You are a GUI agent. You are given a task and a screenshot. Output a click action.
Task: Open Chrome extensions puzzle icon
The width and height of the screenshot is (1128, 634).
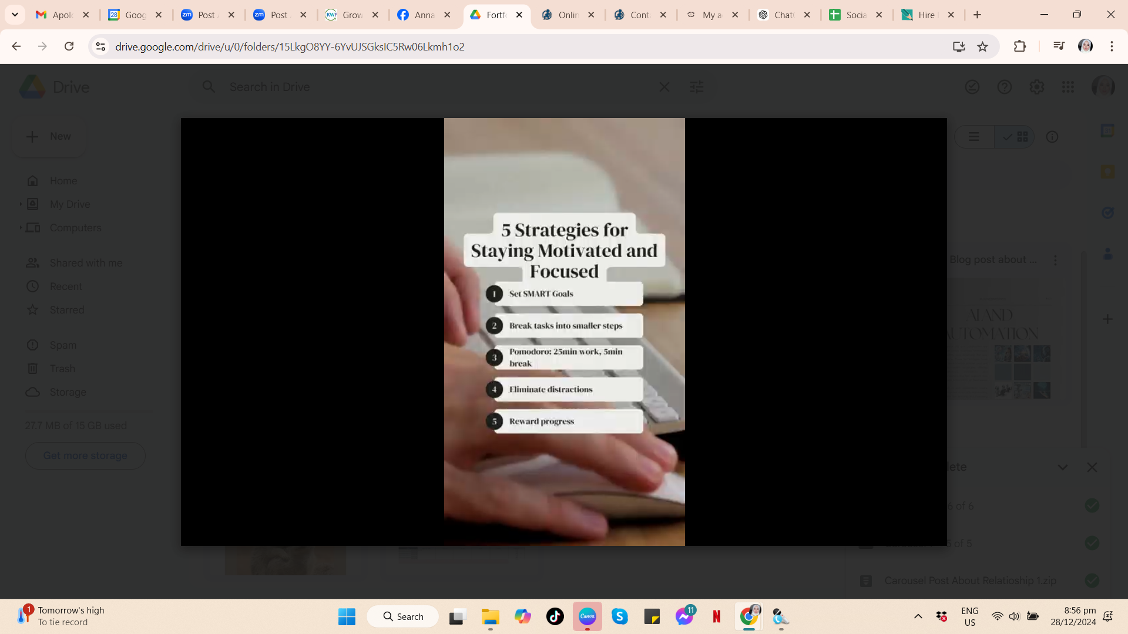click(x=1020, y=47)
